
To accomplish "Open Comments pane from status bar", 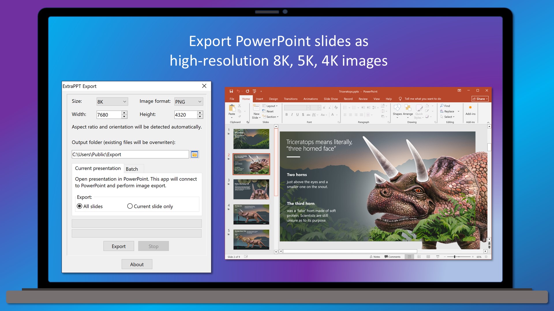I will tap(392, 257).
